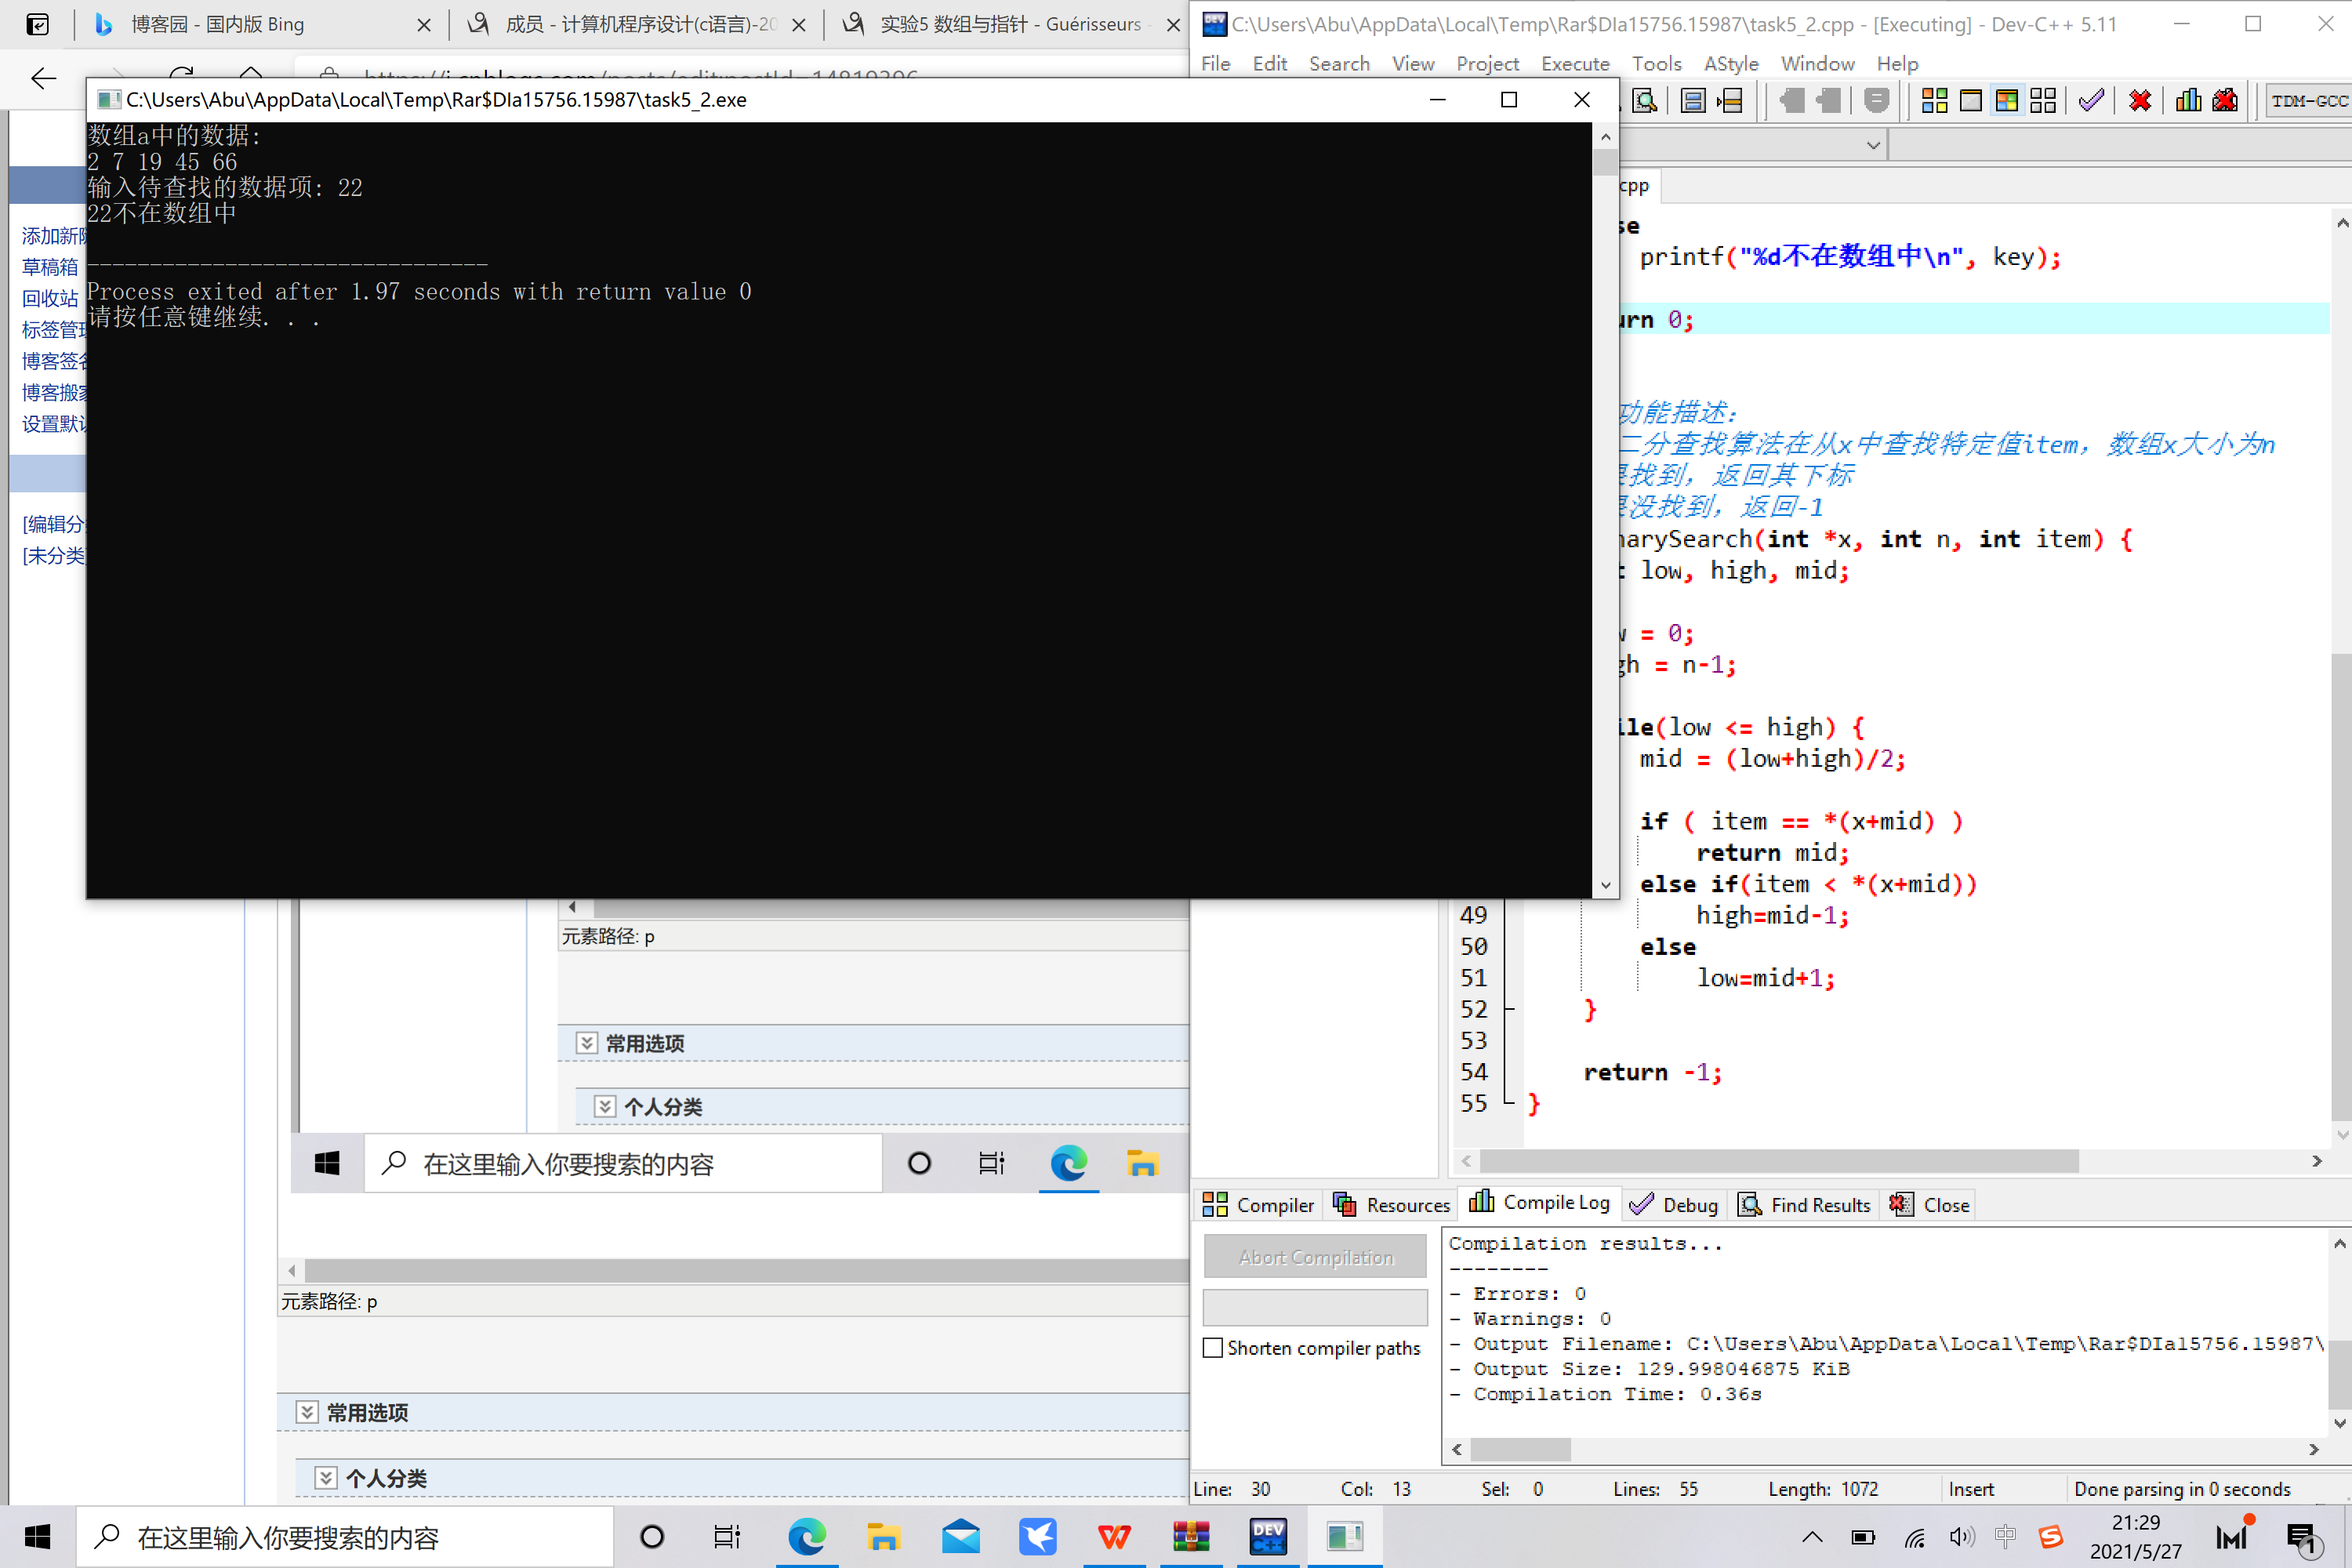Open the Execute menu
Viewport: 2352px width, 1568px height.
point(1574,64)
